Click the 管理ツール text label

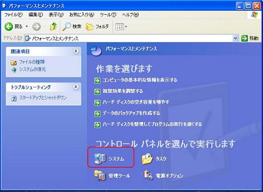[x=119, y=176]
